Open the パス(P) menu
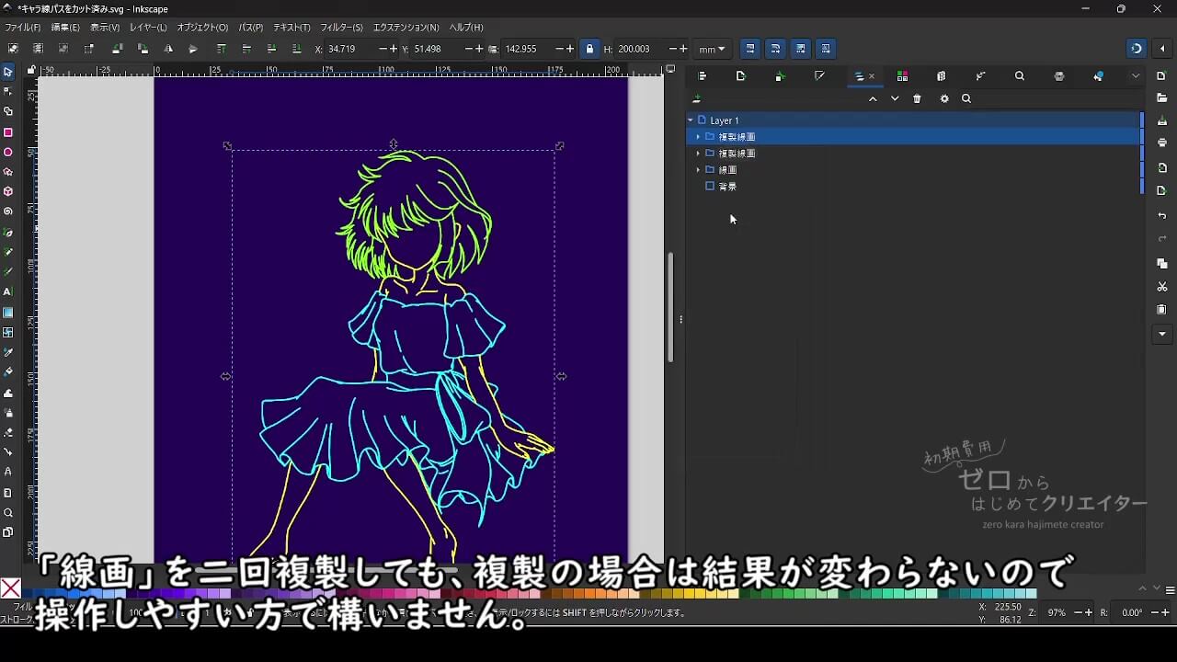 [x=250, y=28]
